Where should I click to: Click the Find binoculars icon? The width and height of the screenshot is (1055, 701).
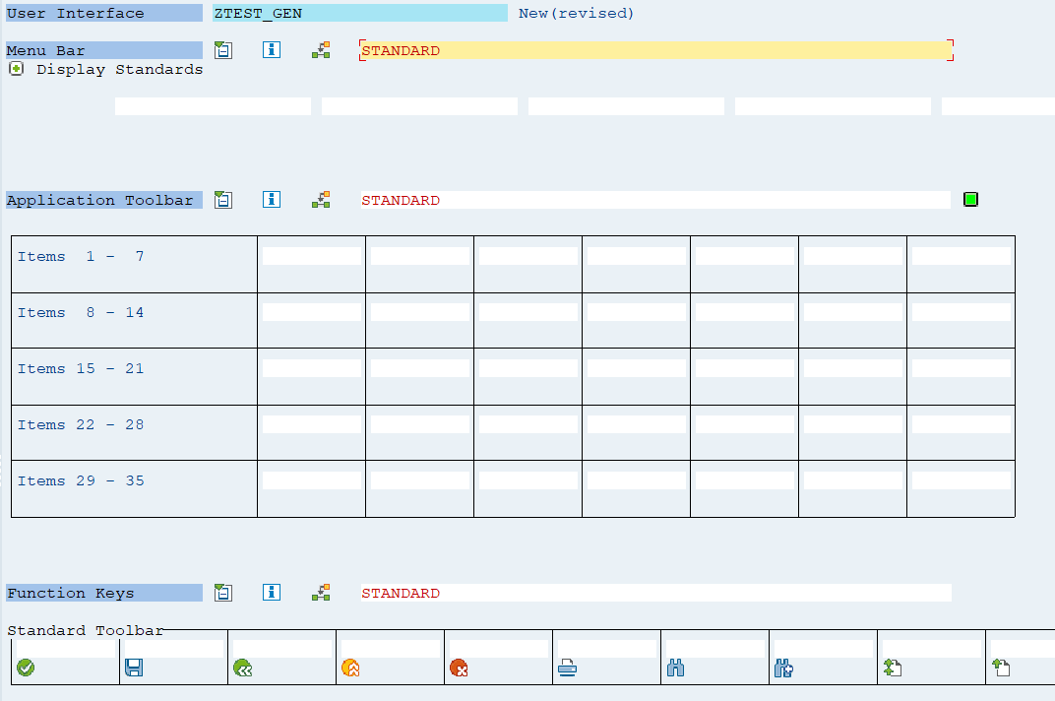(x=676, y=667)
